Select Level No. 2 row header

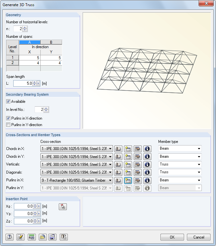point(13,63)
